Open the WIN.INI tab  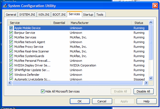tap(44, 15)
